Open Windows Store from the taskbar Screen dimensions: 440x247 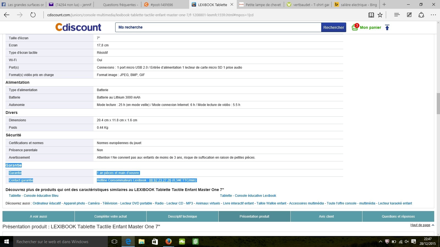coord(155,242)
